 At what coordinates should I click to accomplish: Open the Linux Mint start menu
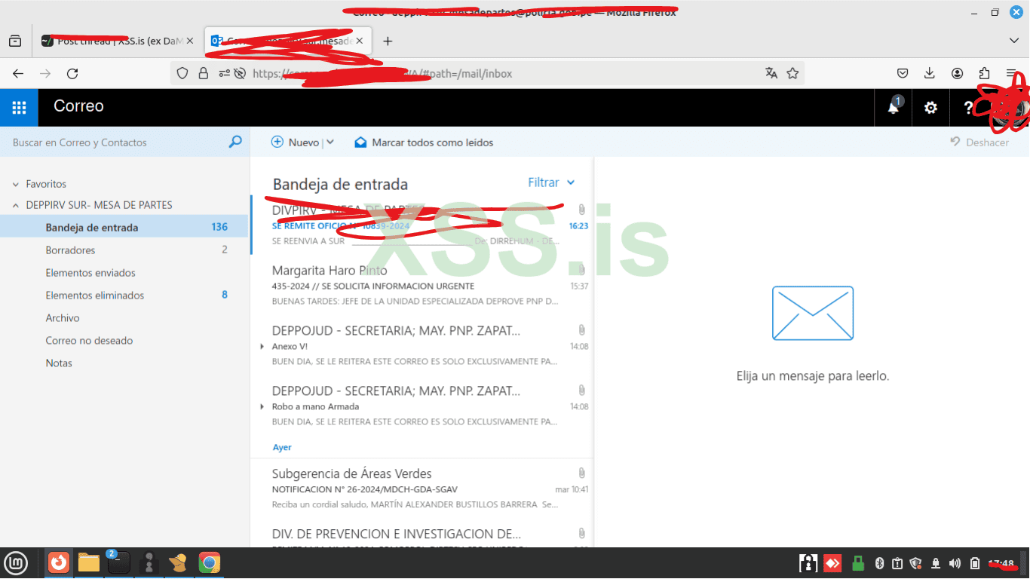tap(16, 562)
